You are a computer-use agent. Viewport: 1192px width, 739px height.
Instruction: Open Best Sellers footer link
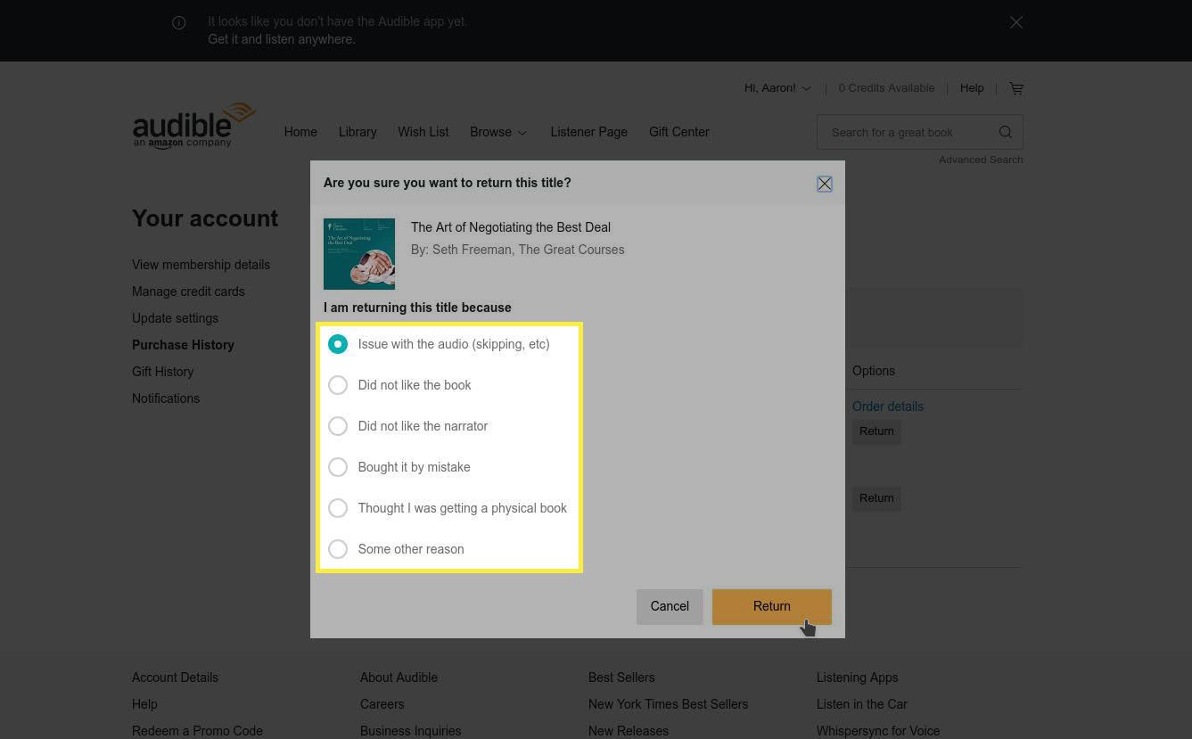(621, 677)
